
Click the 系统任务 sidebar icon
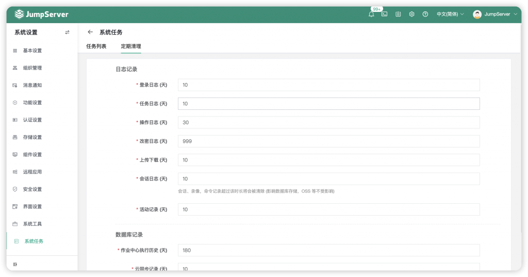tap(16, 241)
